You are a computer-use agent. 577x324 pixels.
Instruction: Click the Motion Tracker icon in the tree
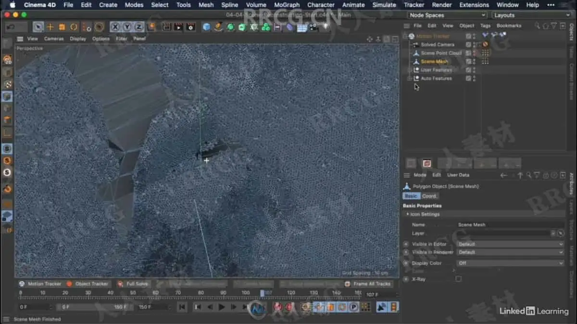pyautogui.click(x=412, y=36)
